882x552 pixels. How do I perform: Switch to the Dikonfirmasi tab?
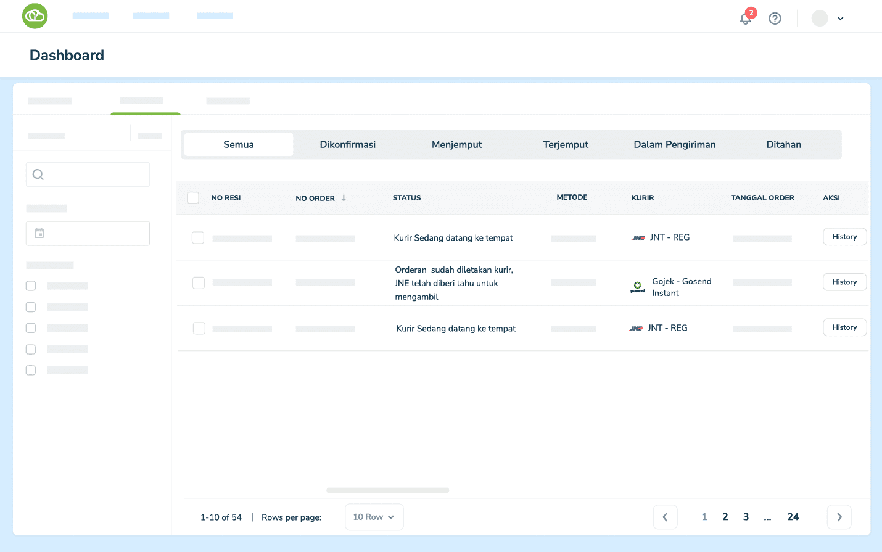pos(347,144)
